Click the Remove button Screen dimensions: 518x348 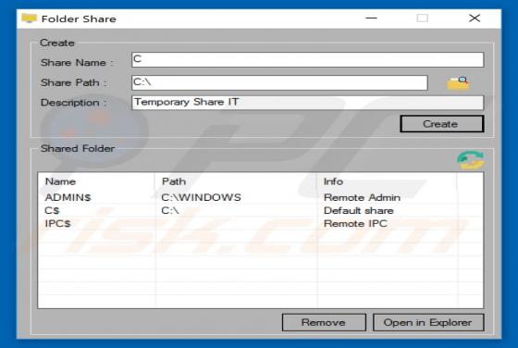click(x=324, y=322)
